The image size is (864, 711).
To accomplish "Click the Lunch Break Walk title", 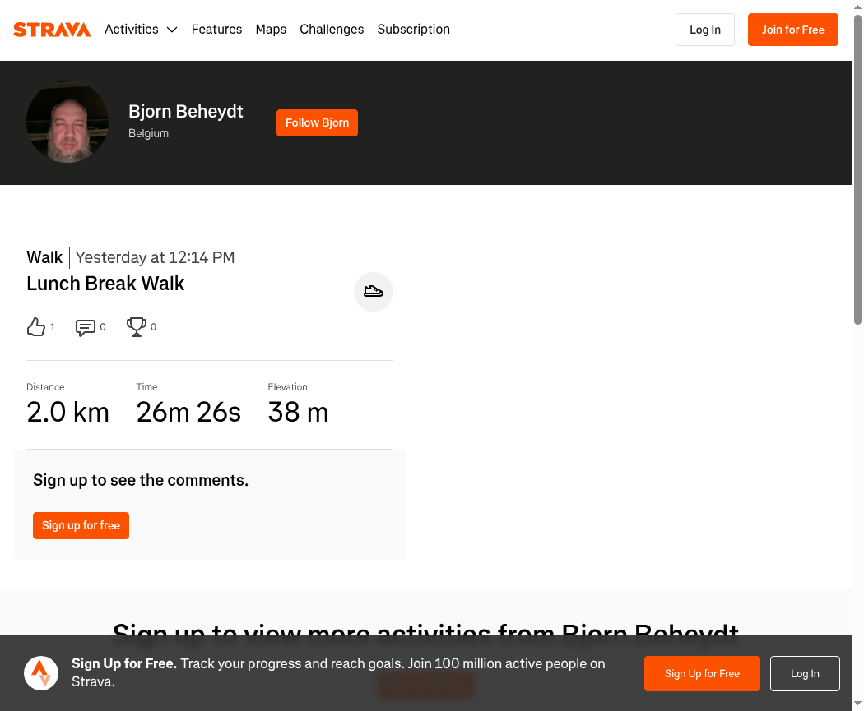I will (105, 284).
